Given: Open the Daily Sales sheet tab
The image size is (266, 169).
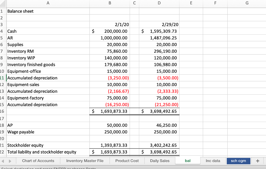Looking at the screenshot, I should tap(160, 161).
